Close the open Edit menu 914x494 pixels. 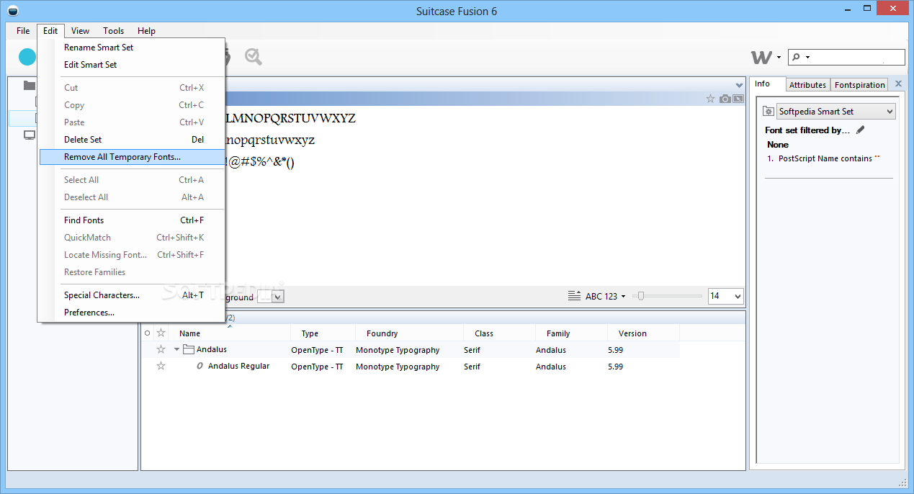[50, 31]
